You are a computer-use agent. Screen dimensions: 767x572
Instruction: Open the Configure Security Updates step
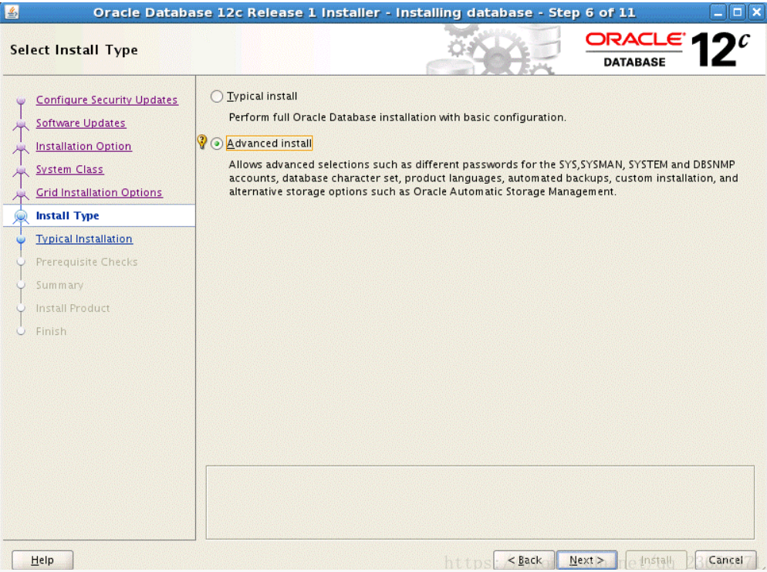coord(106,100)
